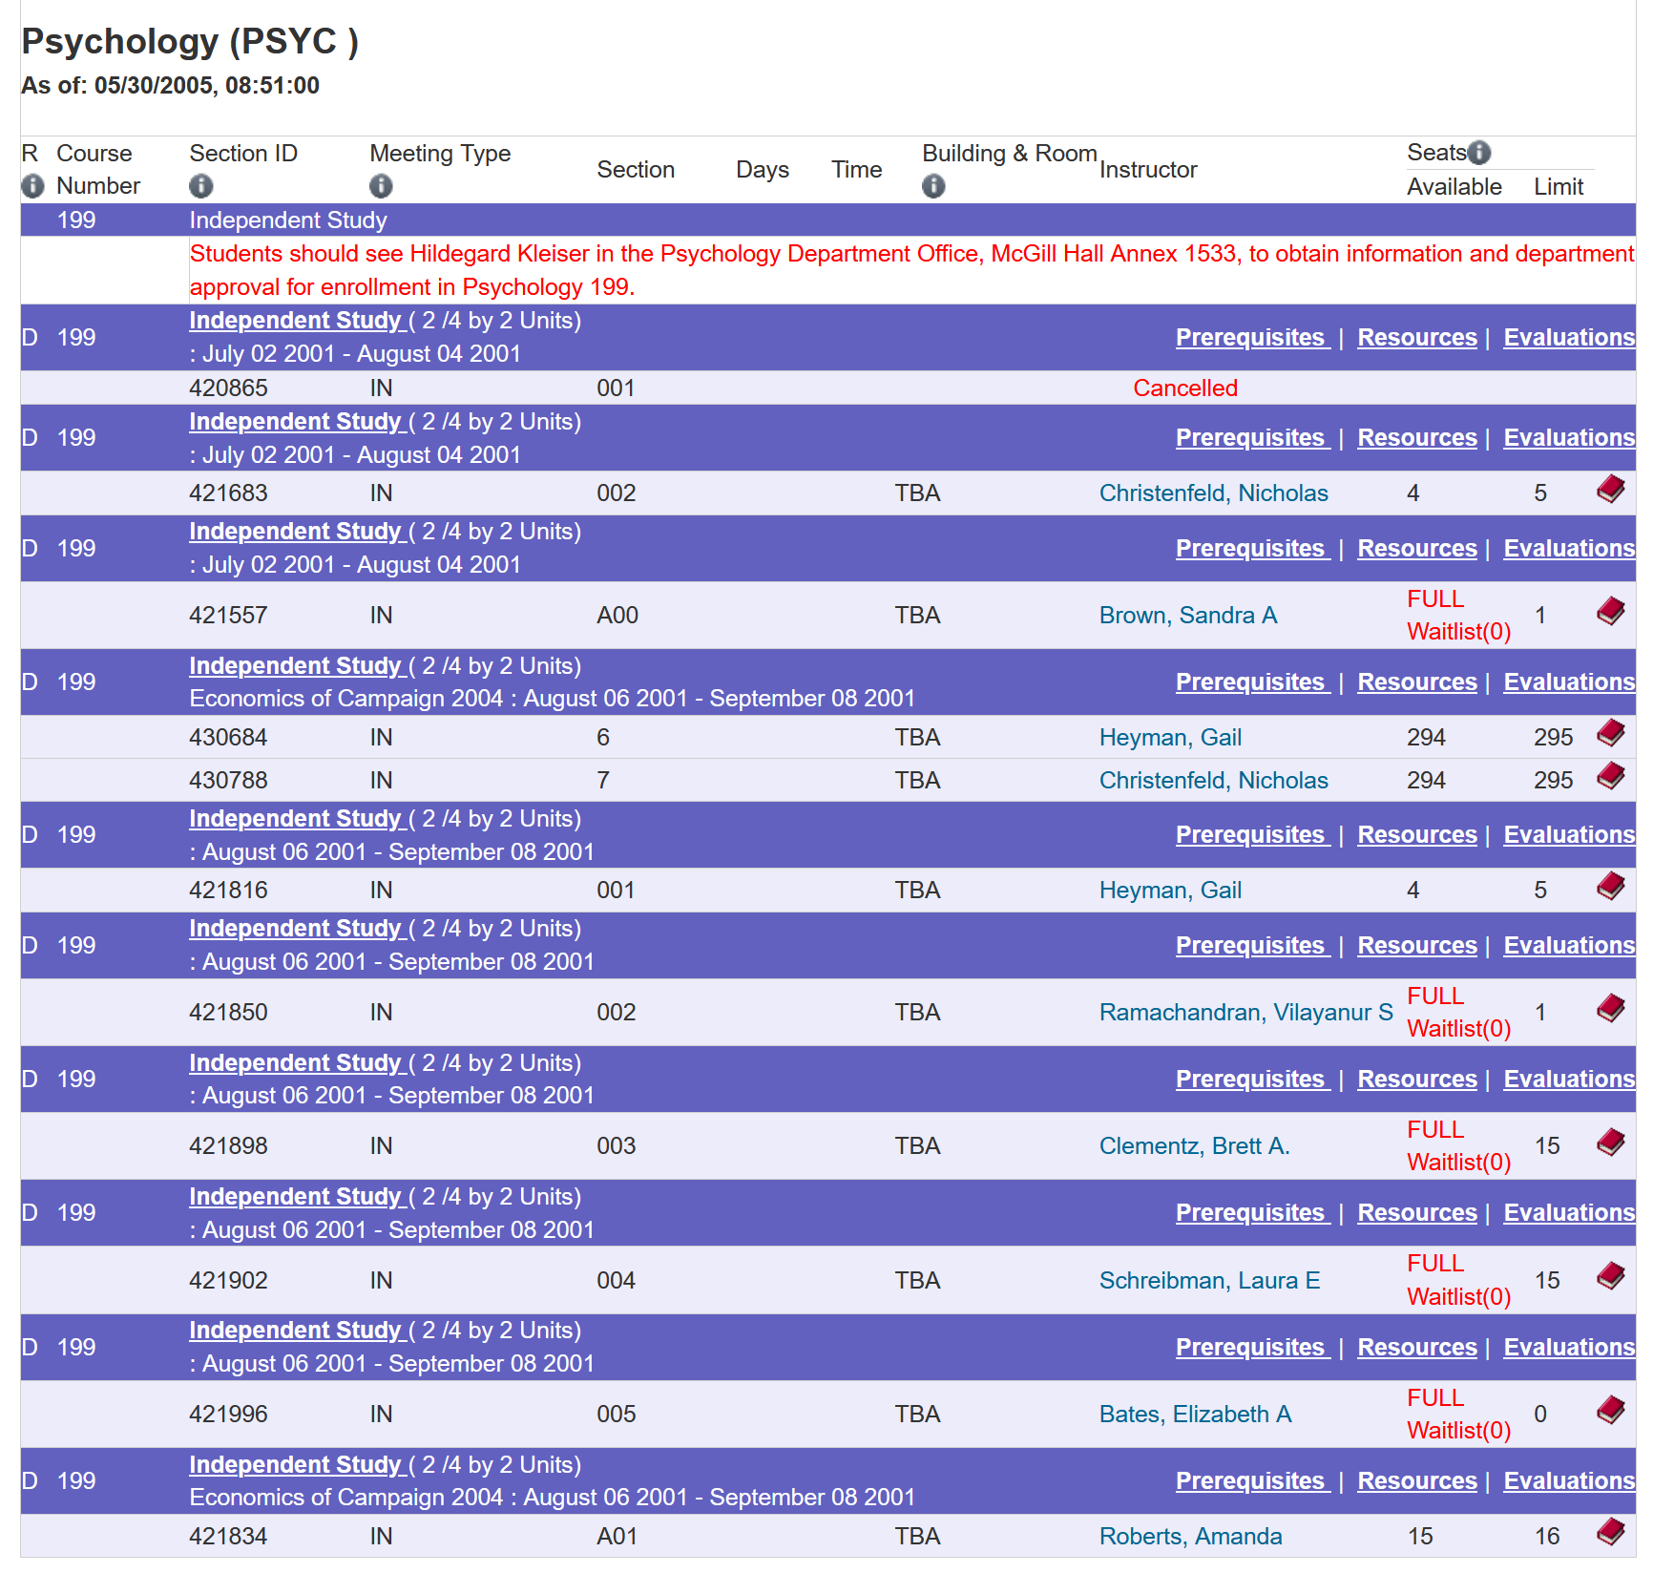Open instructor link Schreibman, Laura E

tap(1210, 1281)
